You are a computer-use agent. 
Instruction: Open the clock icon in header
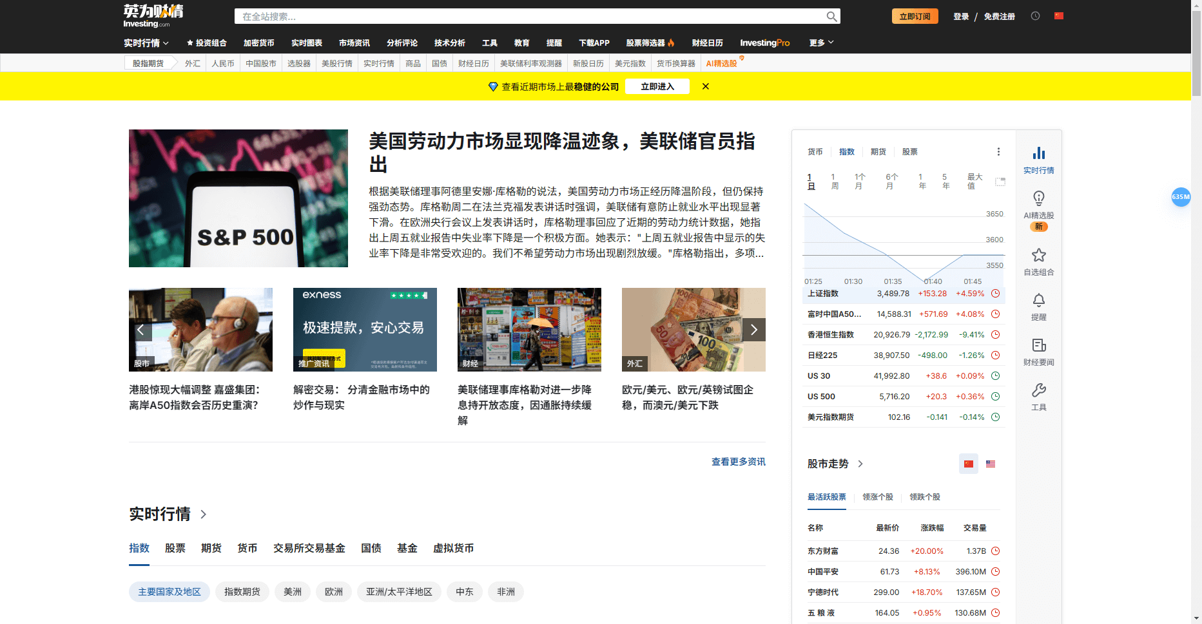coord(1035,16)
